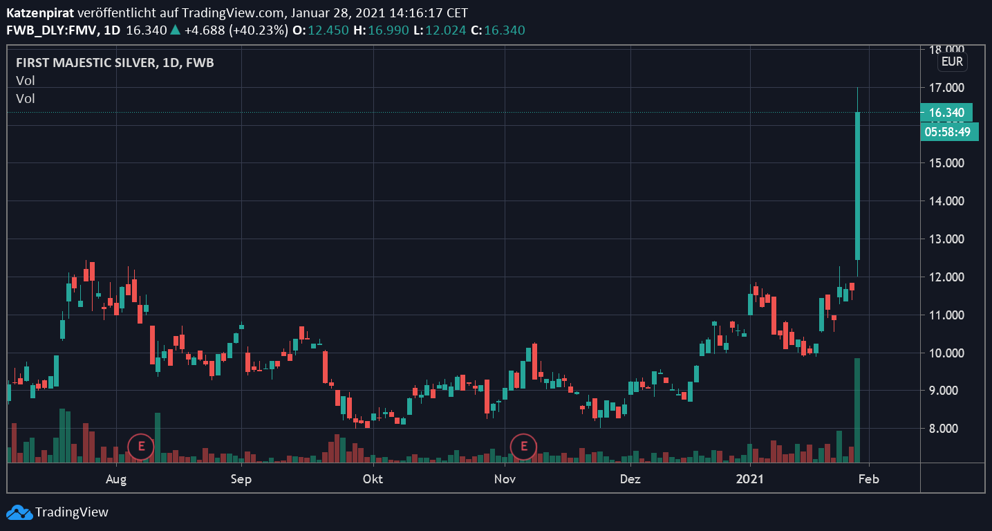Select the EUR currency label

[952, 62]
